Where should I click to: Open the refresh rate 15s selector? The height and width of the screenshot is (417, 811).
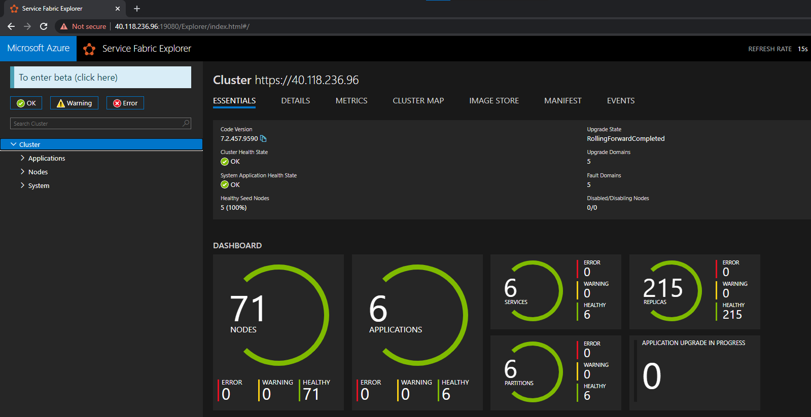tap(802, 49)
